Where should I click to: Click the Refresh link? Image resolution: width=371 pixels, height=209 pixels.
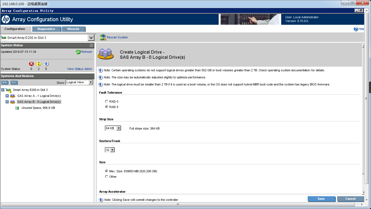[x=87, y=52]
